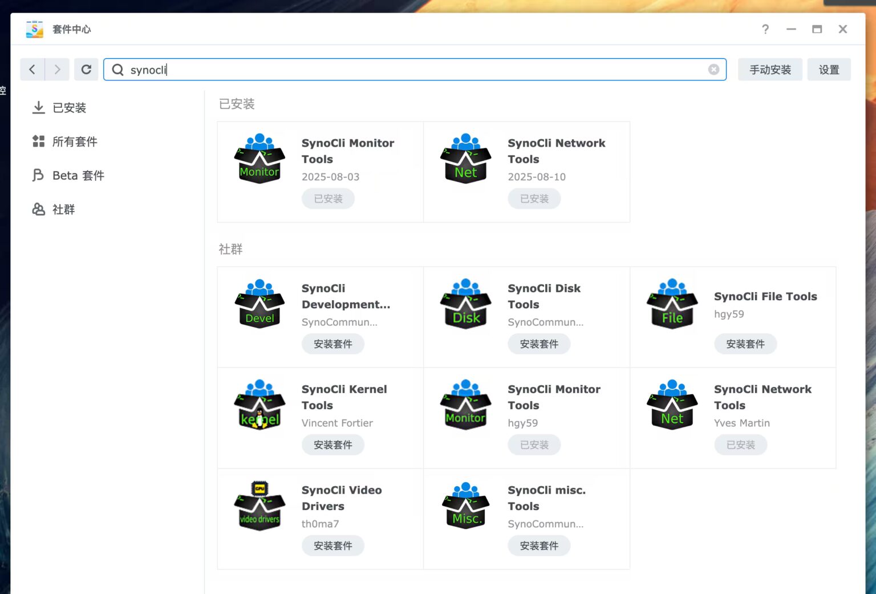Open the community SynoCli Network Tools icon

tap(672, 405)
